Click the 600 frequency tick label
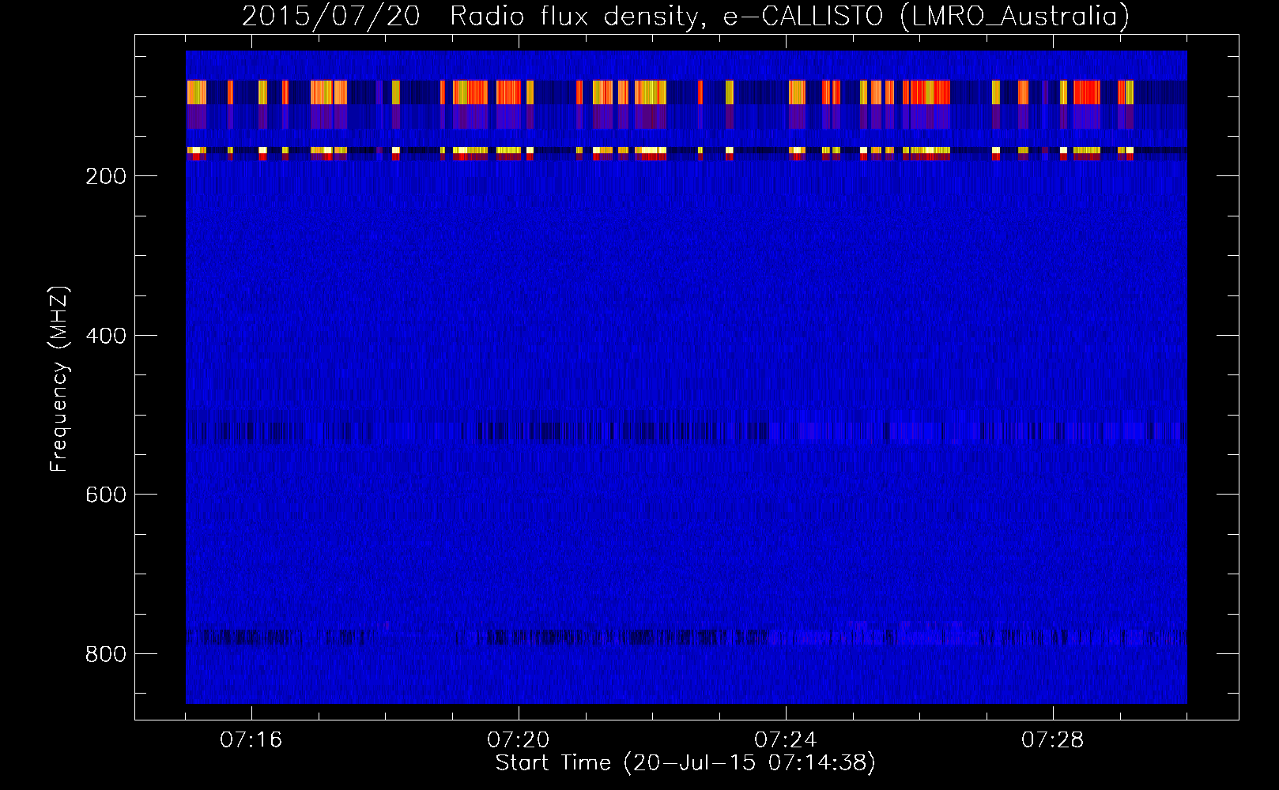The width and height of the screenshot is (1279, 790). pos(106,495)
